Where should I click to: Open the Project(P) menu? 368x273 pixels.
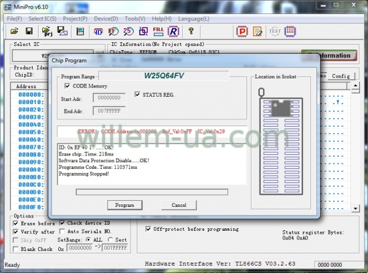[x=75, y=19]
